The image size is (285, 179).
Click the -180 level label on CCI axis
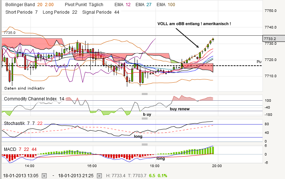(x=268, y=114)
